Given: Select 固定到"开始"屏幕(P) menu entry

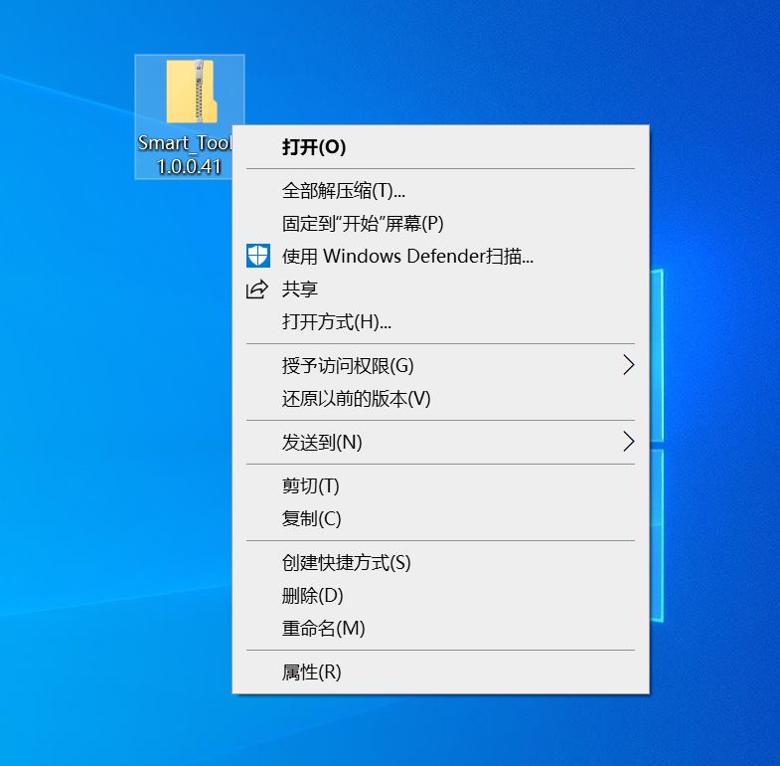Looking at the screenshot, I should (363, 224).
